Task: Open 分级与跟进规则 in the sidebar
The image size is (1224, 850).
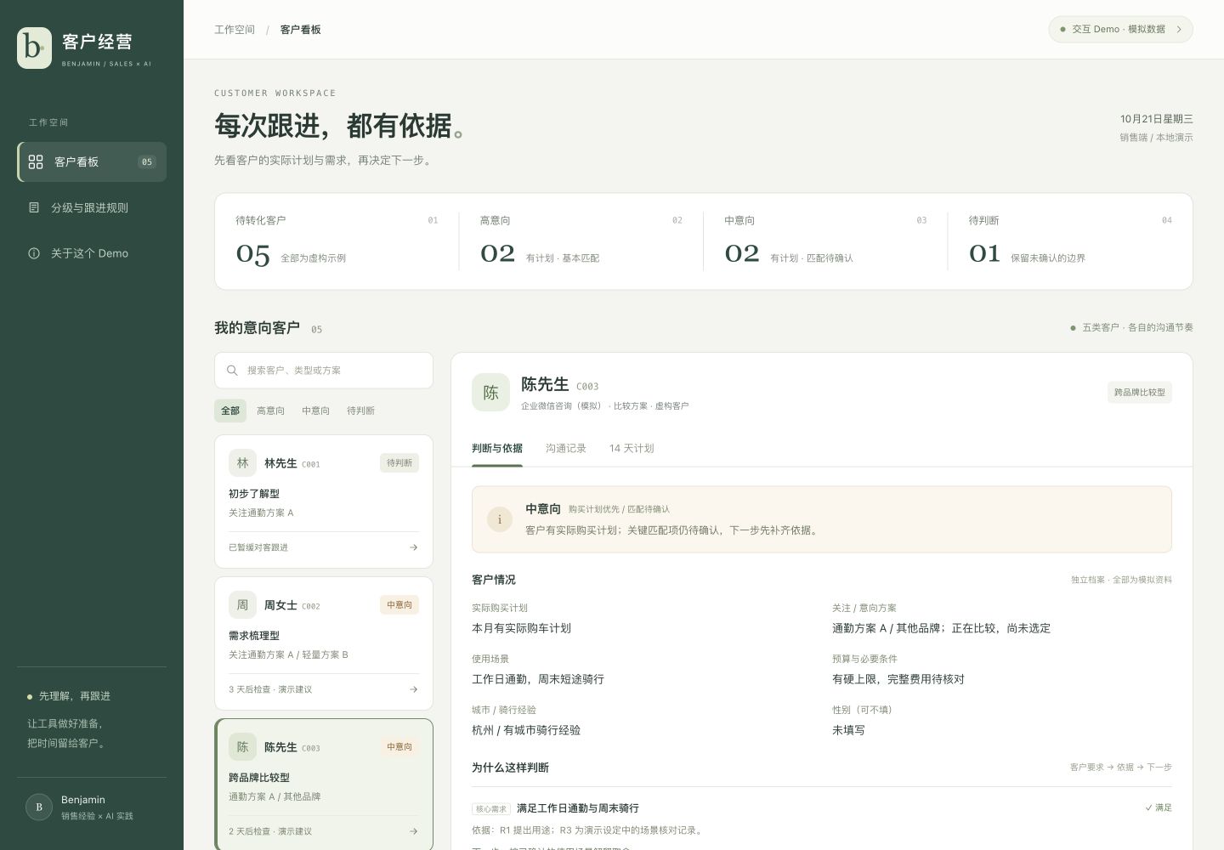Action: [92, 207]
